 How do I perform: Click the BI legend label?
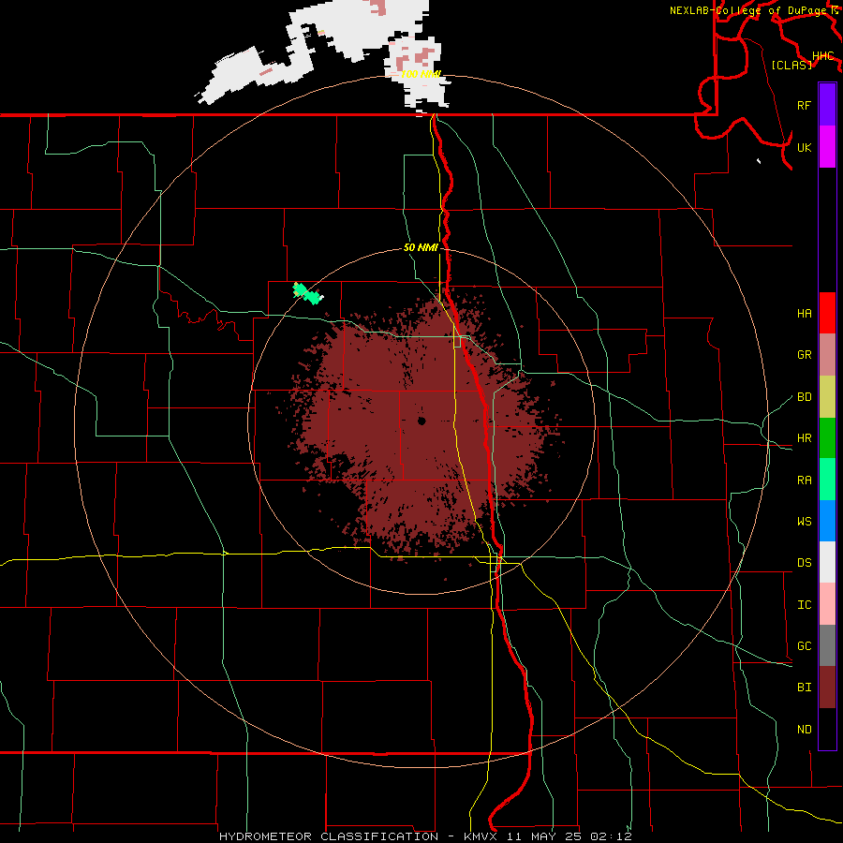(804, 688)
